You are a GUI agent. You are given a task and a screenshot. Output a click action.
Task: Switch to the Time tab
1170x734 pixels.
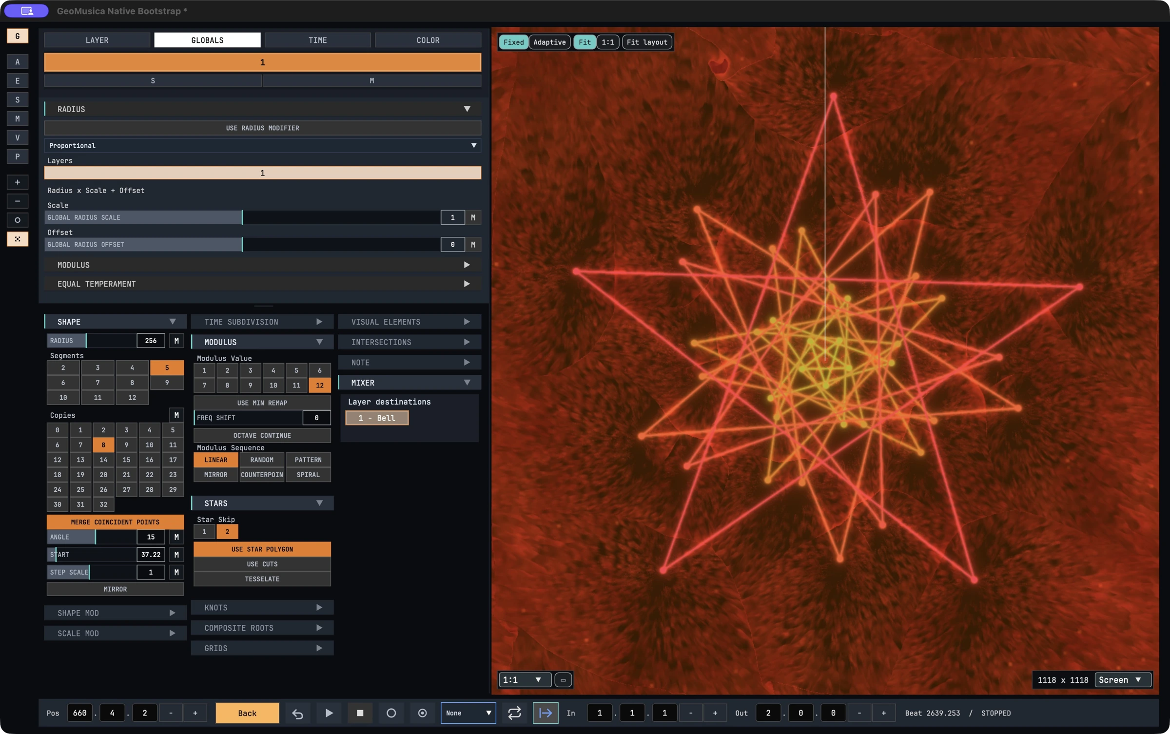(317, 40)
